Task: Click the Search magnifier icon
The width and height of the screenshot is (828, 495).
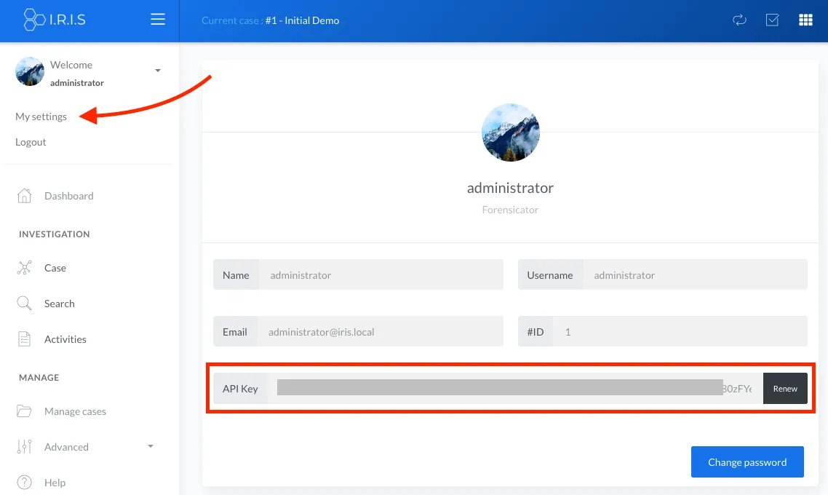Action: (24, 304)
